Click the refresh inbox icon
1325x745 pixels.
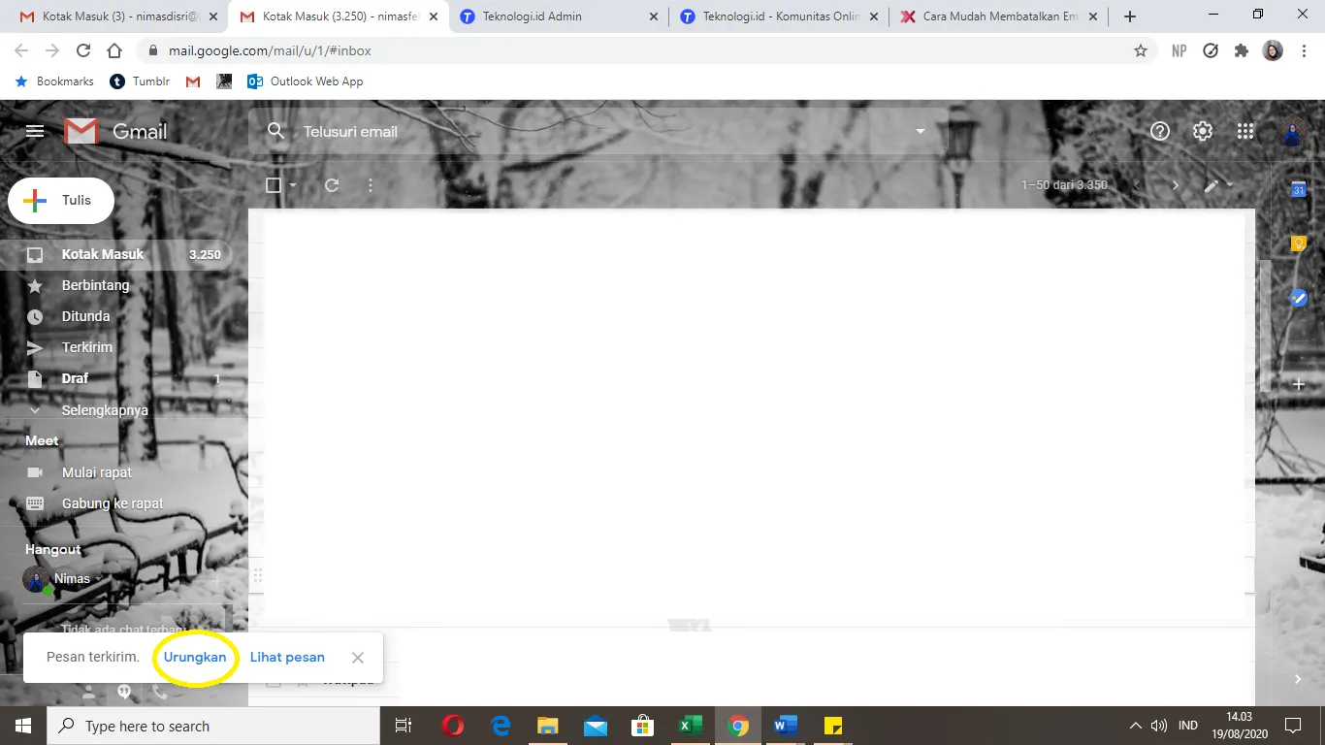(332, 185)
